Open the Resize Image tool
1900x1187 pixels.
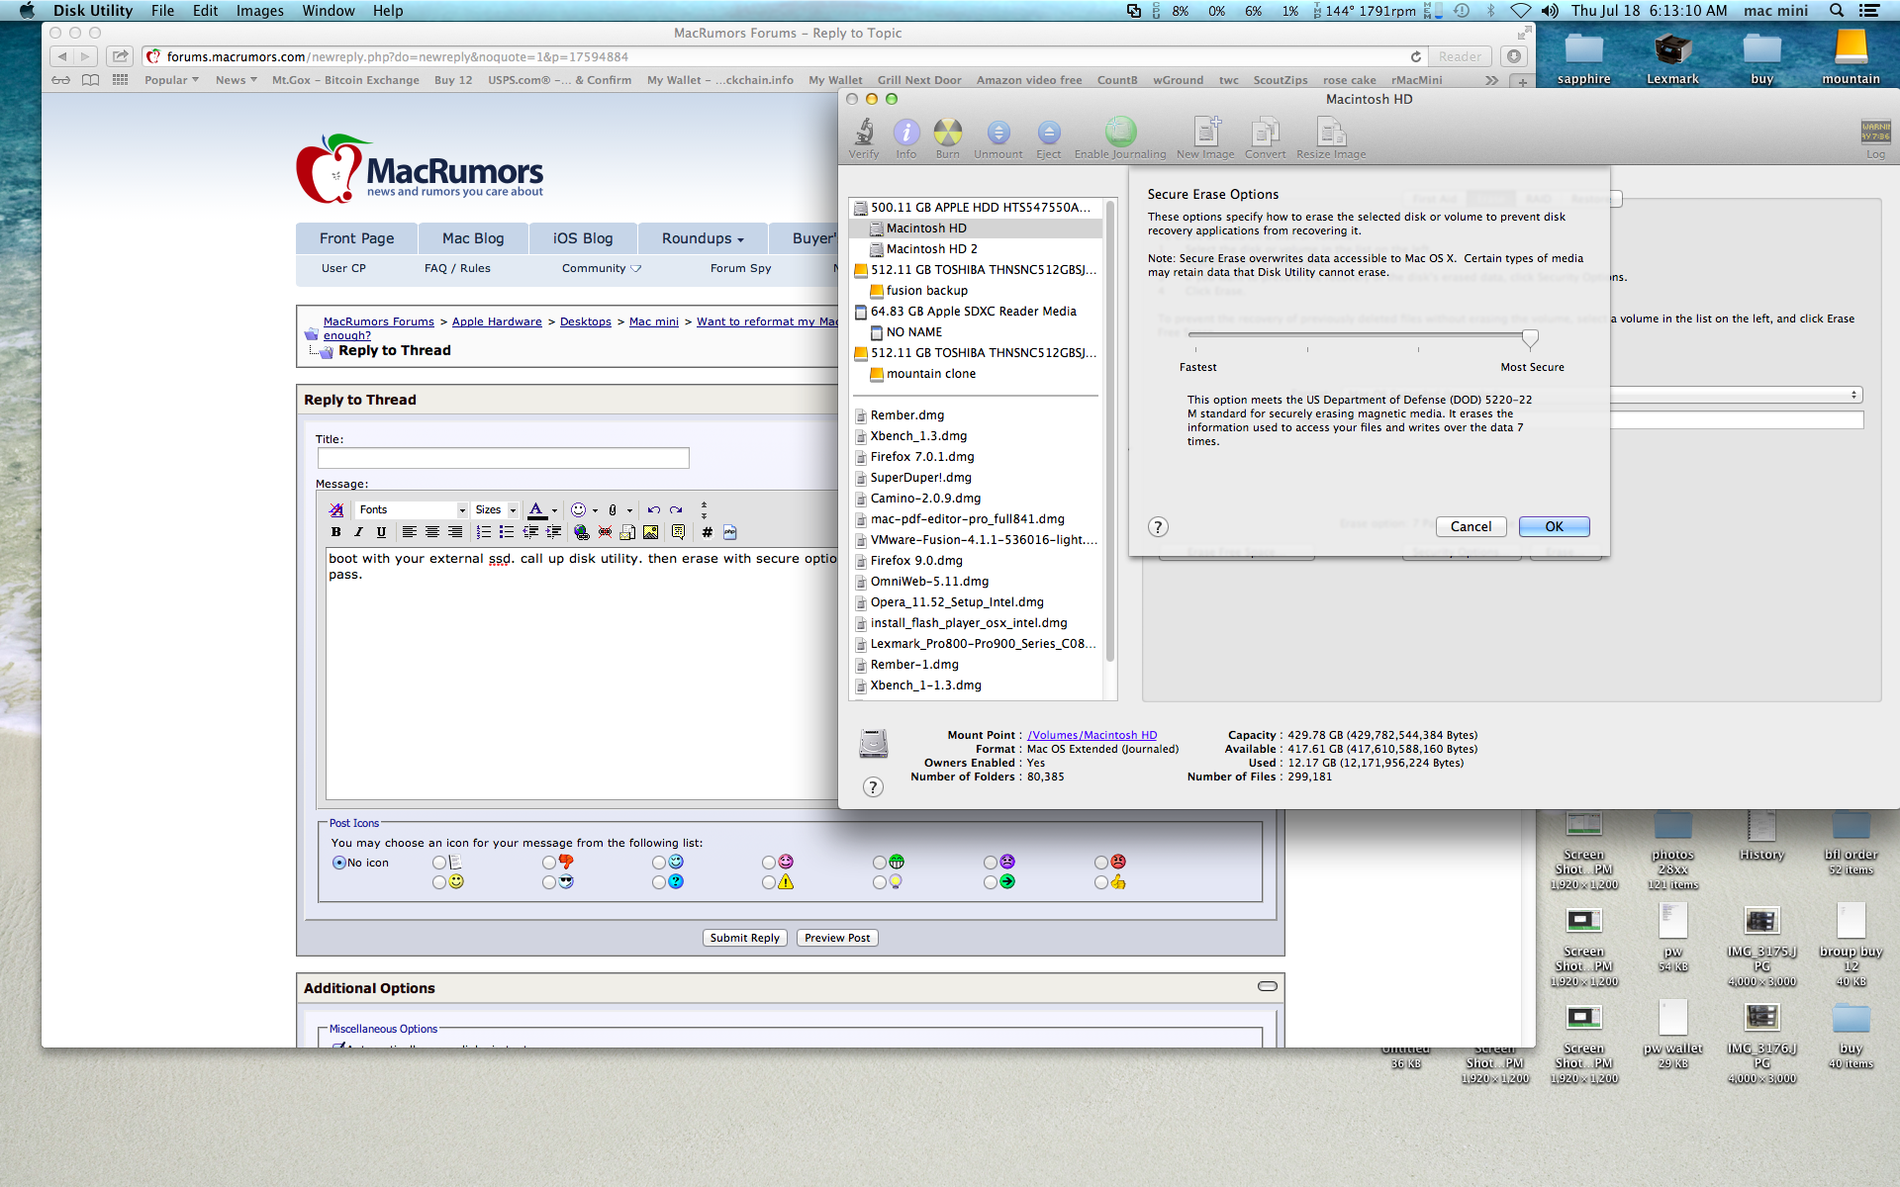pyautogui.click(x=1330, y=133)
